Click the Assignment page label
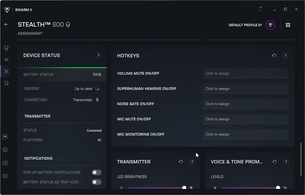 (x=30, y=34)
